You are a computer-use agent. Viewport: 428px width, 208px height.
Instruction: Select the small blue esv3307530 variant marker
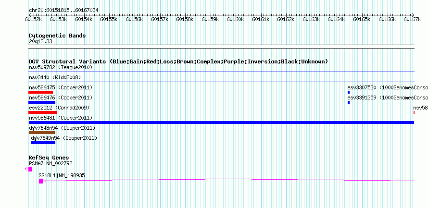click(x=349, y=92)
